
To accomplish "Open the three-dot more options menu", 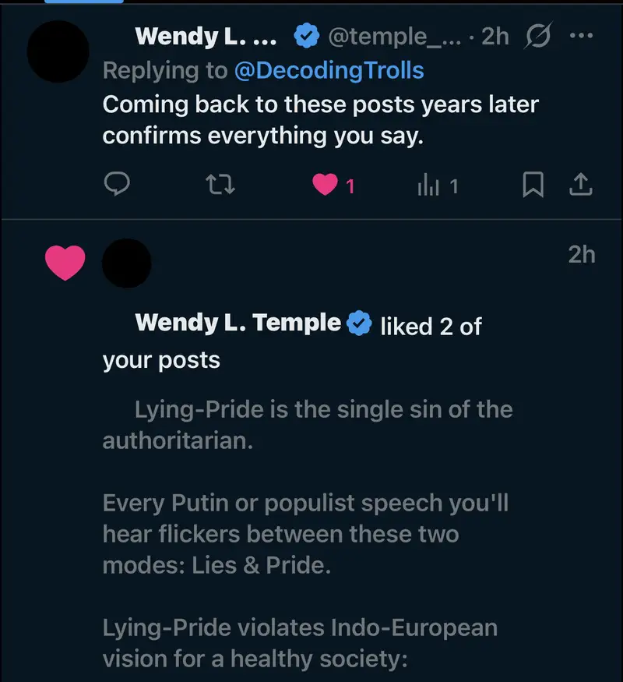I will tap(583, 36).
